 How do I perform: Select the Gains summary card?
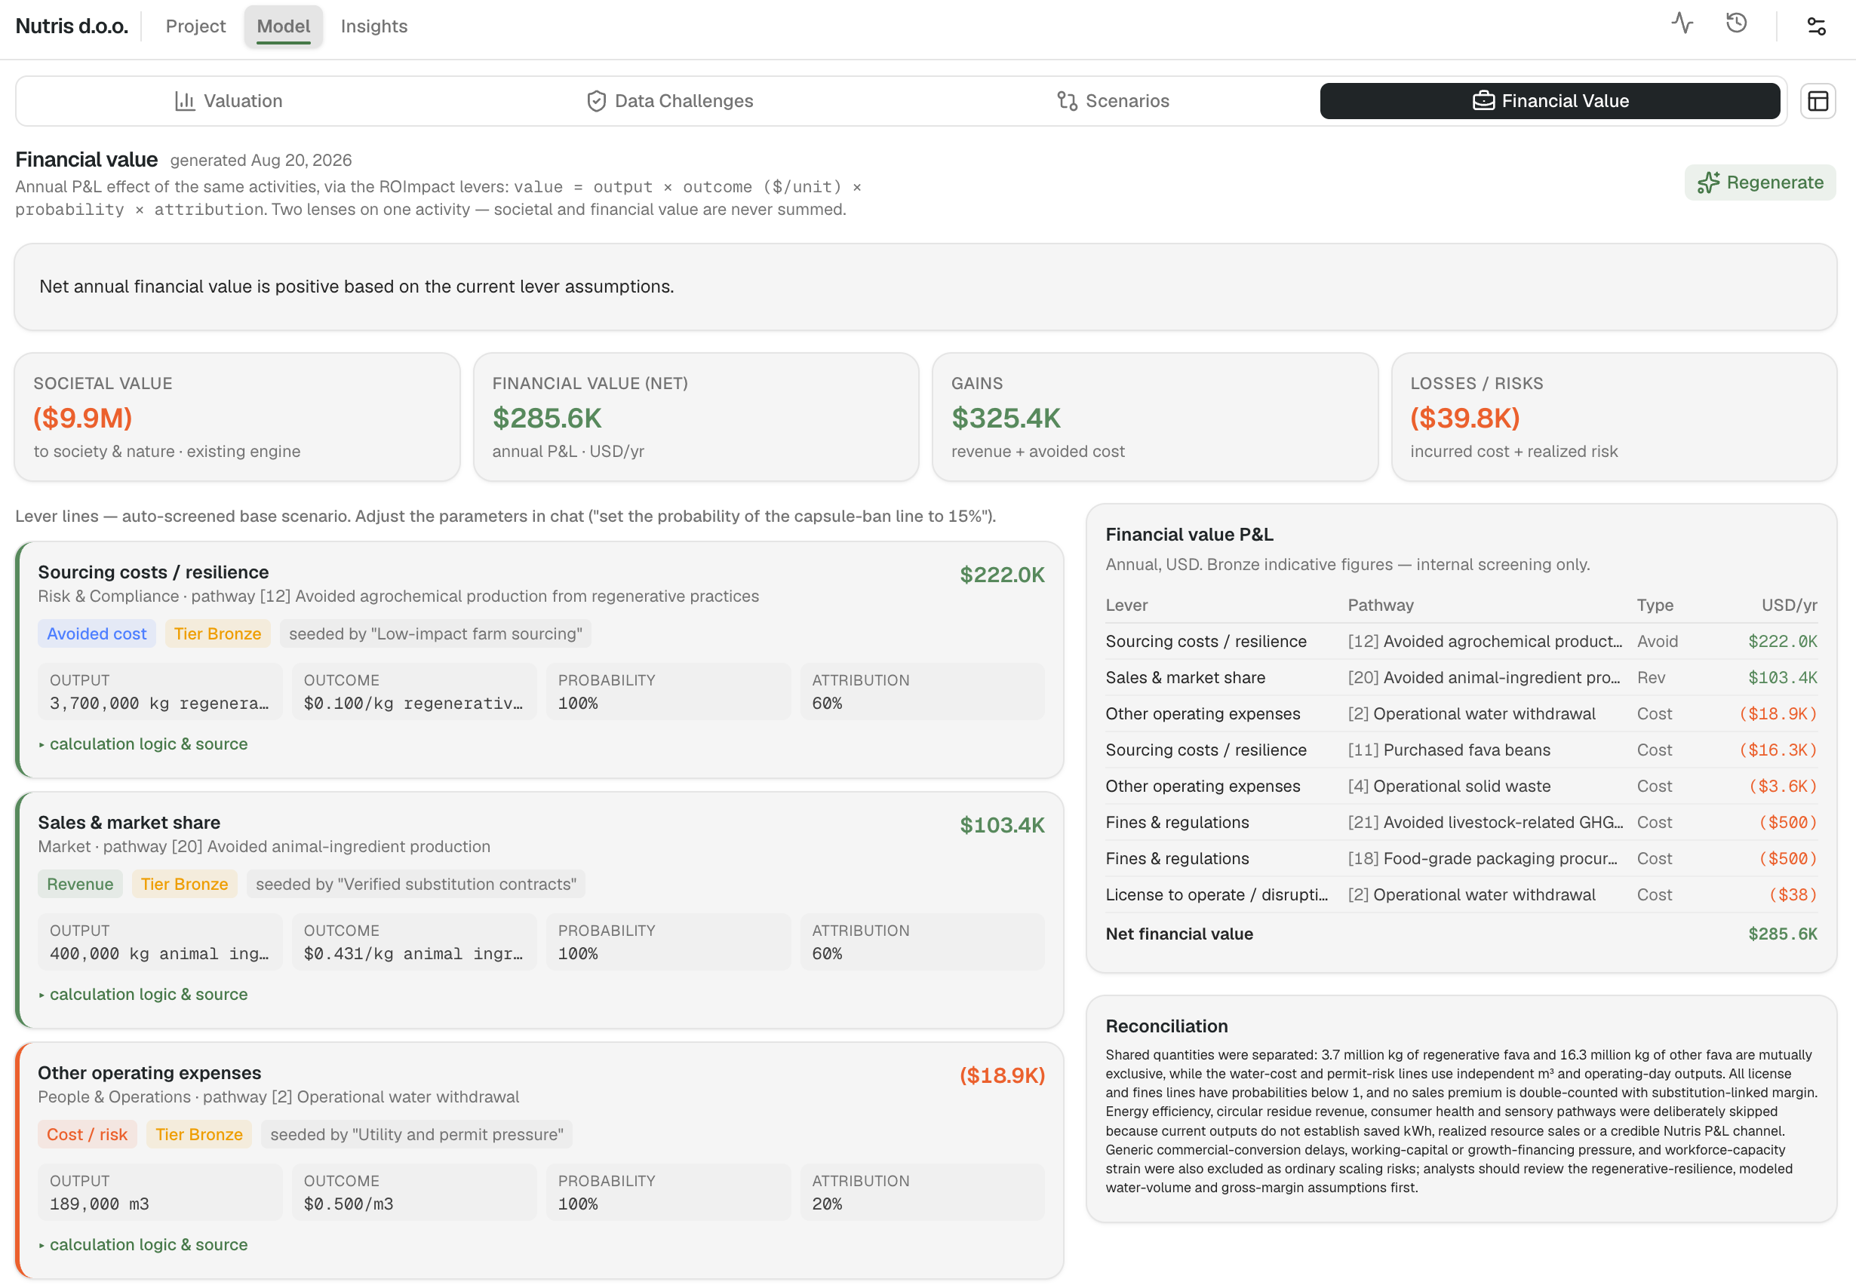click(1155, 416)
